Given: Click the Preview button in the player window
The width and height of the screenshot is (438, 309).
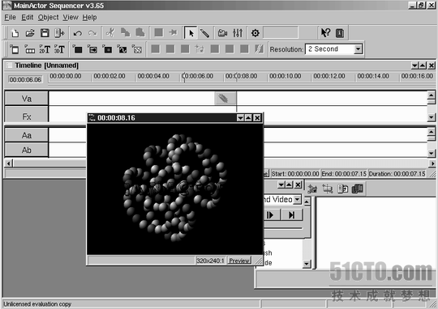Looking at the screenshot, I should tap(239, 260).
